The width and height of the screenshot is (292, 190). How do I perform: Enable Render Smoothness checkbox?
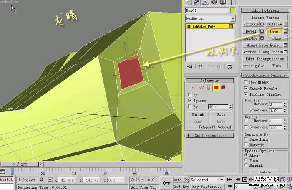coord(246,127)
